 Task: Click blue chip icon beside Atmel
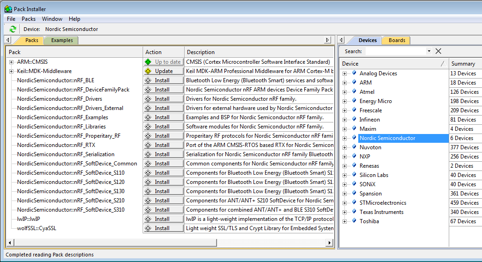(x=354, y=91)
